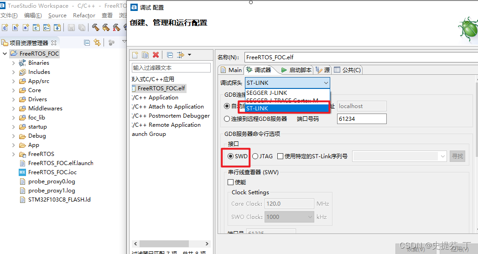Open the SWO Clock dropdown
478x254 pixels.
coord(310,217)
